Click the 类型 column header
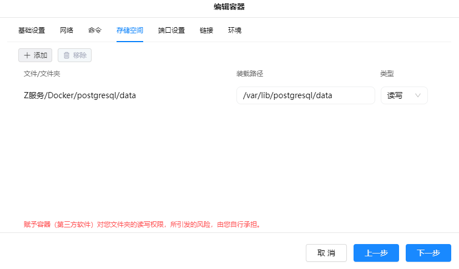 tap(387, 74)
